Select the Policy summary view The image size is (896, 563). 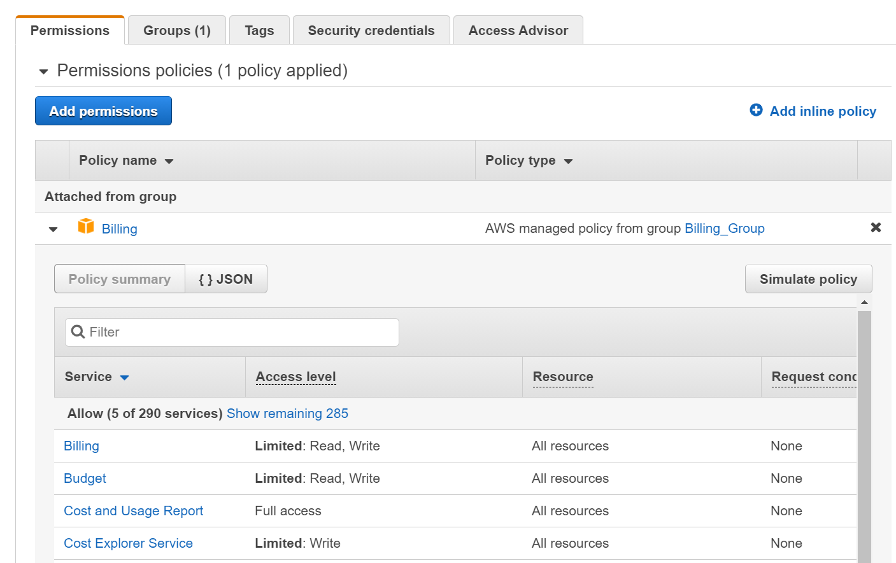[x=120, y=279]
